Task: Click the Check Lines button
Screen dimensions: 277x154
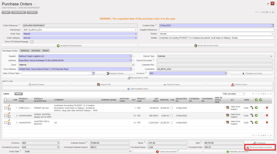Action: pyautogui.click(x=239, y=85)
